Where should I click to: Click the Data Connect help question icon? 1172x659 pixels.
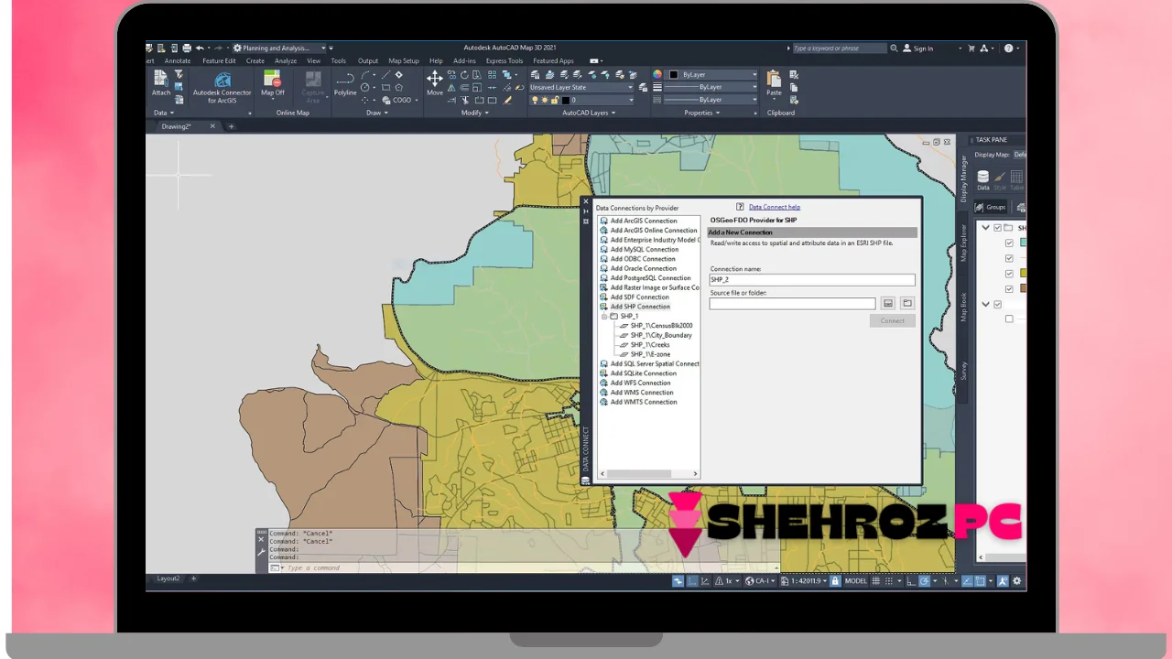tap(740, 207)
